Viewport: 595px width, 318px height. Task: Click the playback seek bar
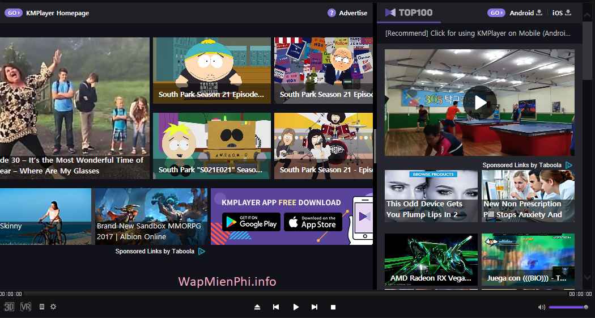(x=296, y=294)
